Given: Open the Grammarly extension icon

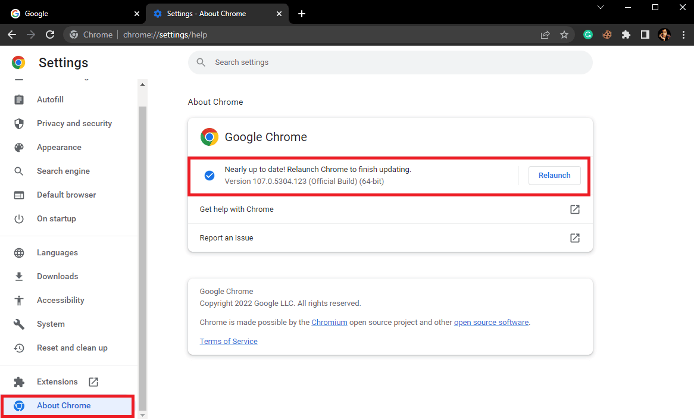Looking at the screenshot, I should tap(588, 35).
